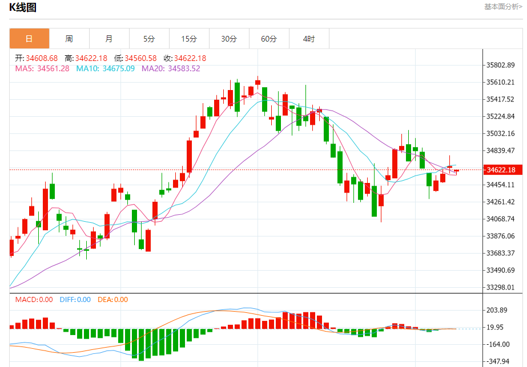
Task: Click the K线图 heading
Action: tap(23, 7)
